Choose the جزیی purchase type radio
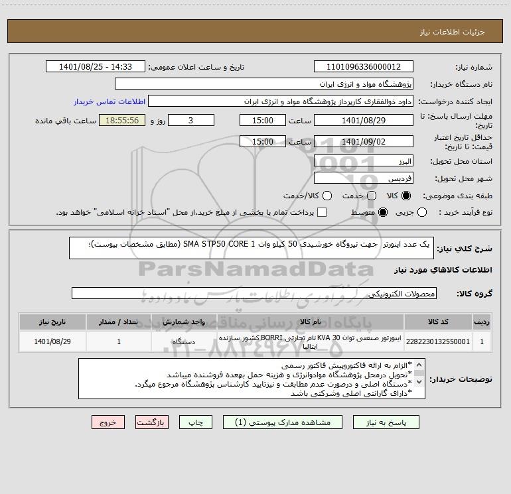 (x=422, y=212)
